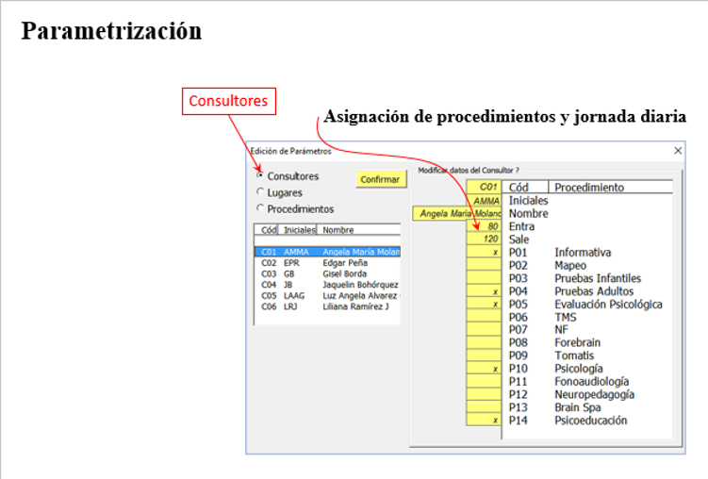Select consultant row C05 Luz Angela Alvarez
The image size is (708, 479).
[x=327, y=296]
